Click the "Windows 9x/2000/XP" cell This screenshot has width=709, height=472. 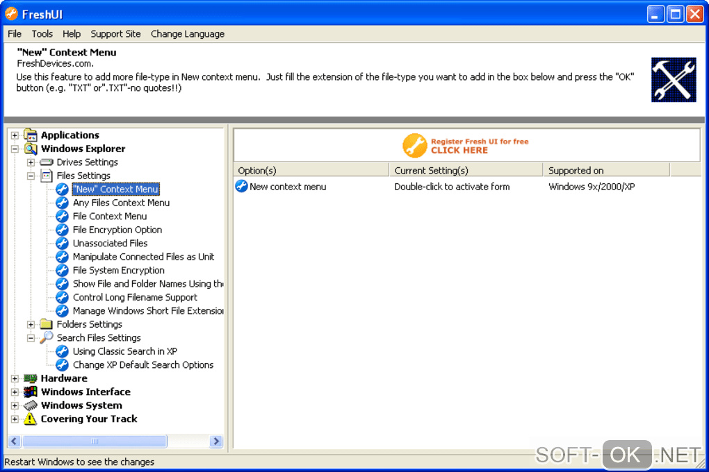[592, 187]
